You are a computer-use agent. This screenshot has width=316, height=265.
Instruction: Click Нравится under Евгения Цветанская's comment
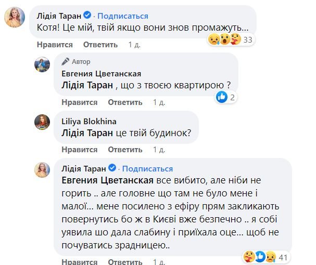click(80, 102)
